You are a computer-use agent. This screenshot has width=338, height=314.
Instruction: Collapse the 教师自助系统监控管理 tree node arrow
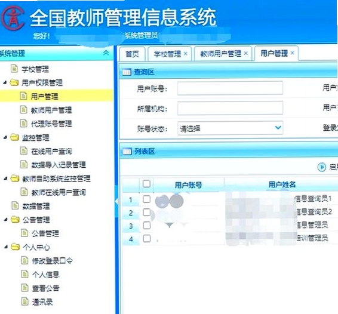tap(6, 178)
